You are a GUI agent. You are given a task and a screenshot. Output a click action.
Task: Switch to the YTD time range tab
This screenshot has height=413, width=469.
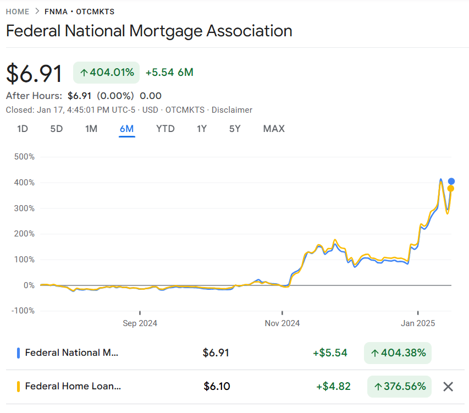tap(165, 129)
